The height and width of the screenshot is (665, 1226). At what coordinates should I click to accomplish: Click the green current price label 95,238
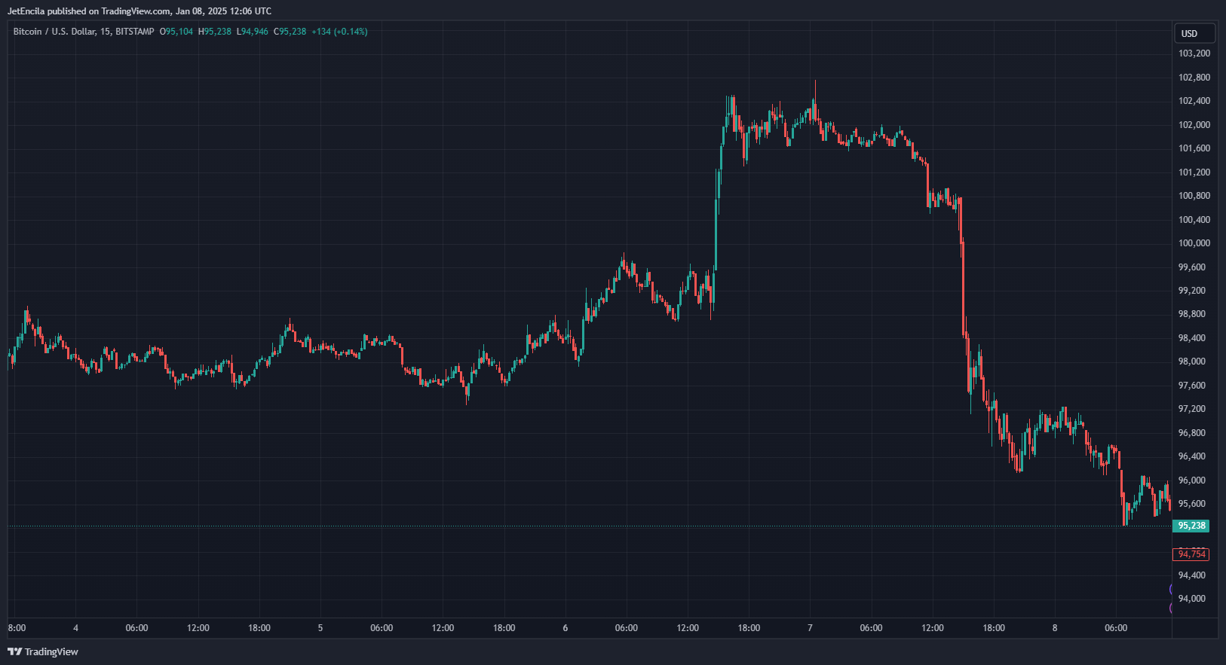1191,526
